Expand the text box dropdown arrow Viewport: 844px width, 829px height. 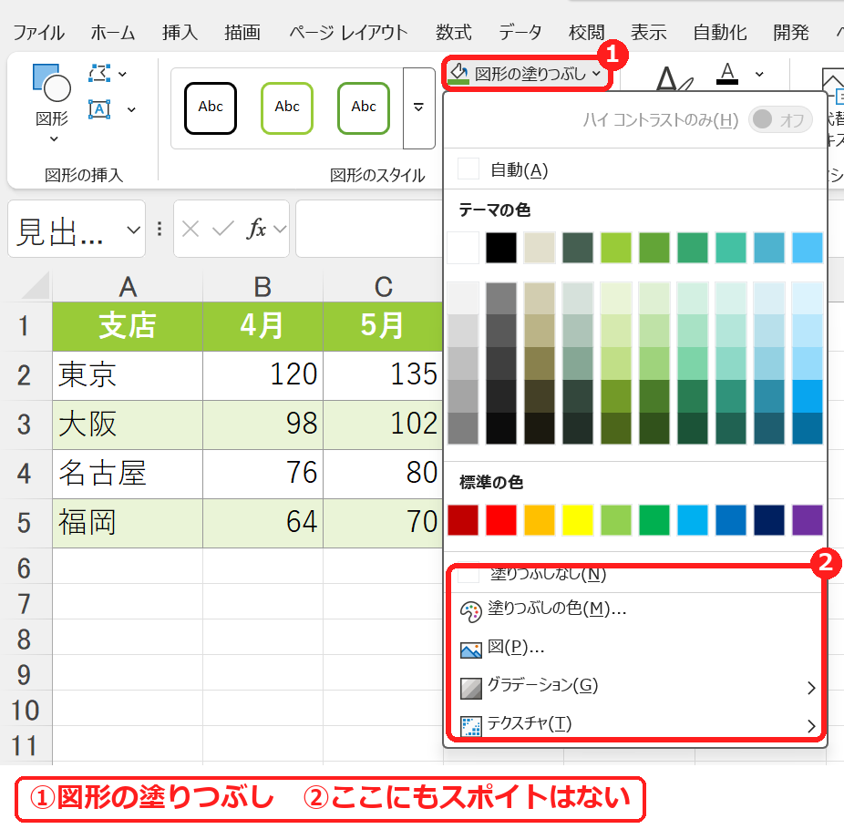[131, 109]
